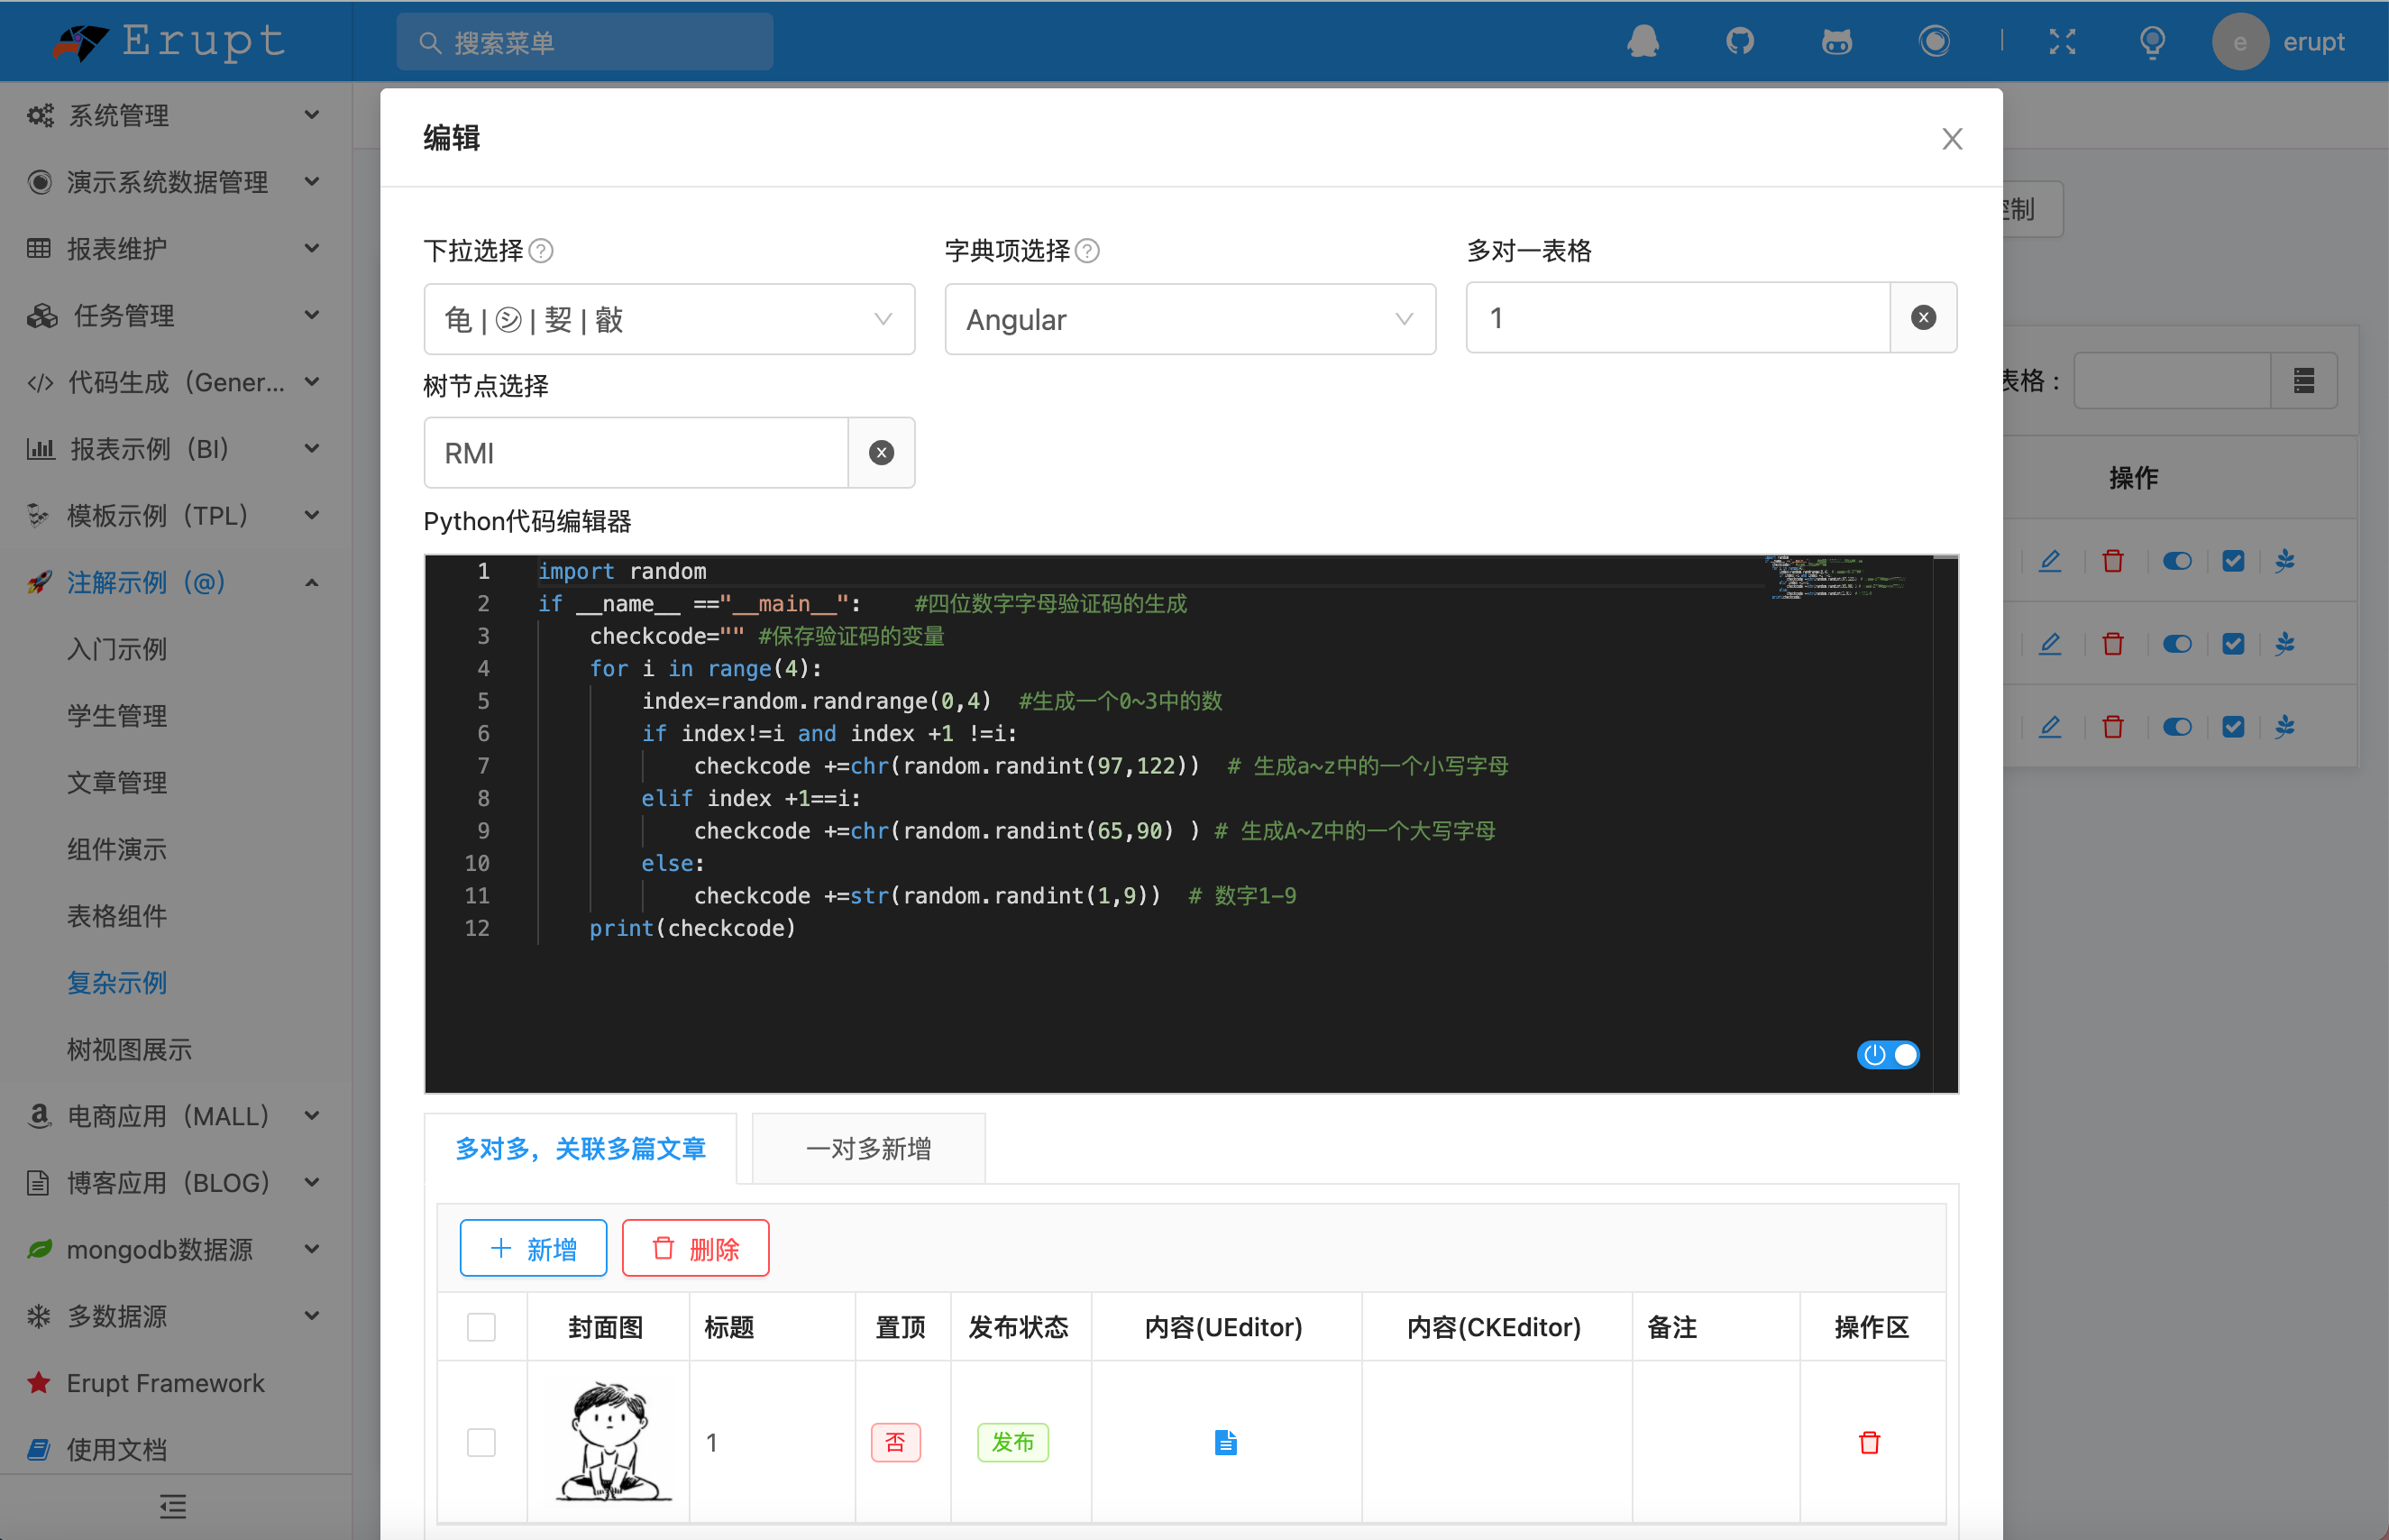Screen dimensions: 2389x1540
Task: Clear the RMI tree node selection
Action: (881, 452)
